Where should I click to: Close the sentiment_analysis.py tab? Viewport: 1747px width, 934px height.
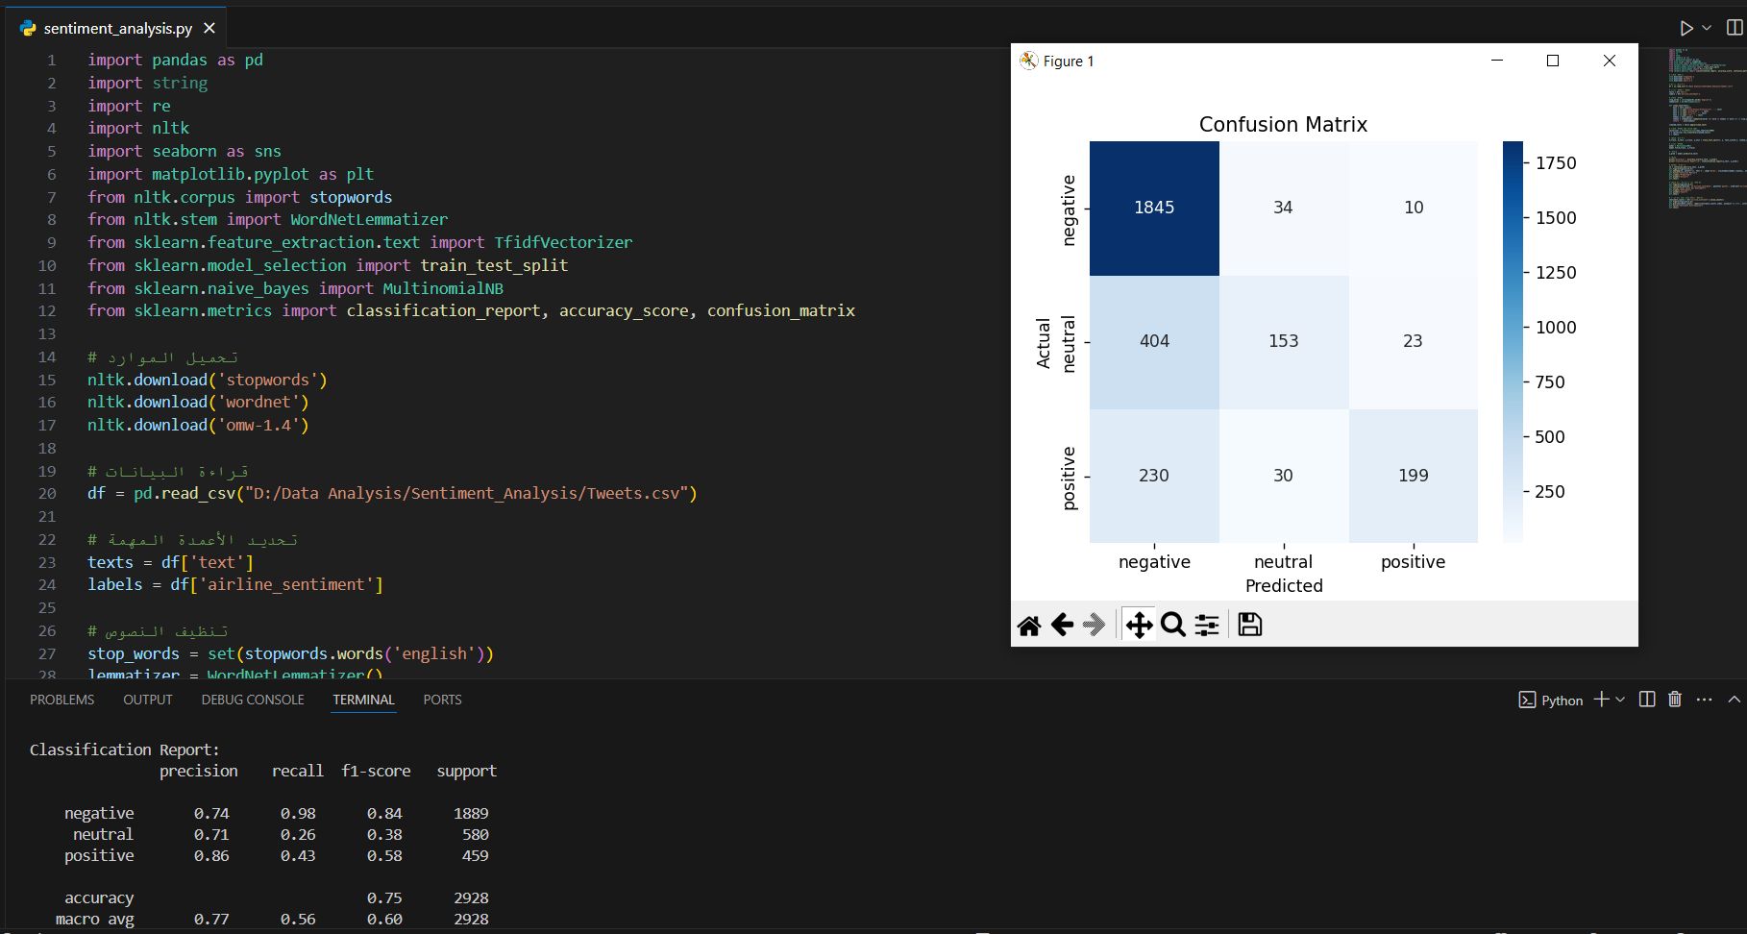click(209, 28)
